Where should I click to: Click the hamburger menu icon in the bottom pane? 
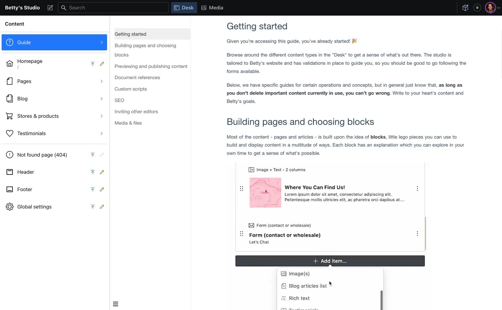point(116,304)
